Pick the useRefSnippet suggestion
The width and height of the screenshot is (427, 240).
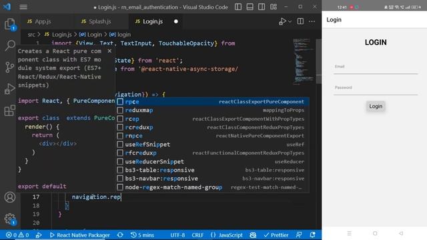212,144
